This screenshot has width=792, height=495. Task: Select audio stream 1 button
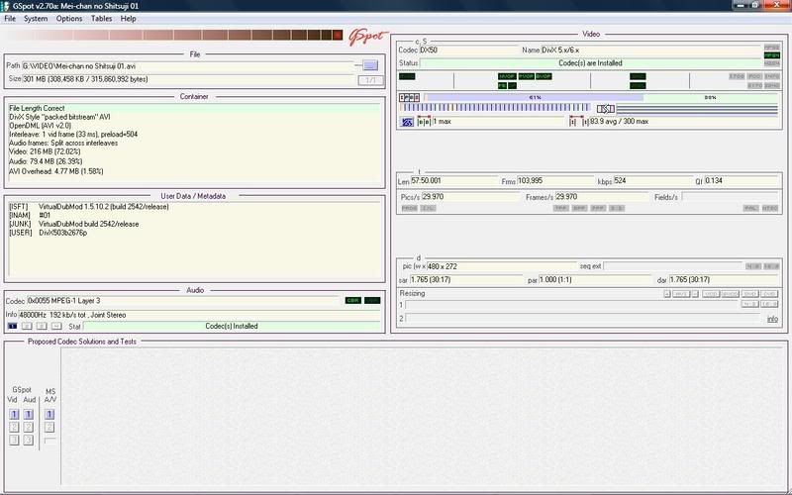pyautogui.click(x=13, y=327)
